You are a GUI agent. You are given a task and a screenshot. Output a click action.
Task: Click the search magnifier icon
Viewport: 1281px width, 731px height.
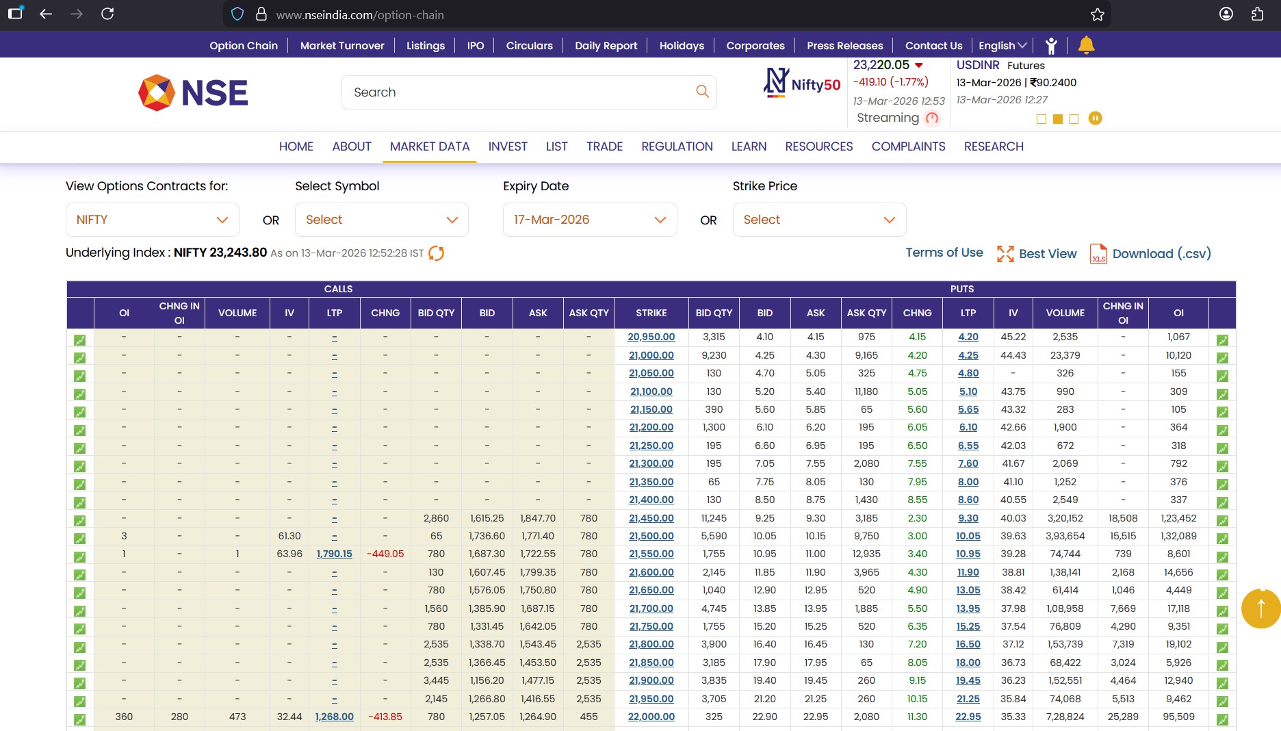point(702,92)
